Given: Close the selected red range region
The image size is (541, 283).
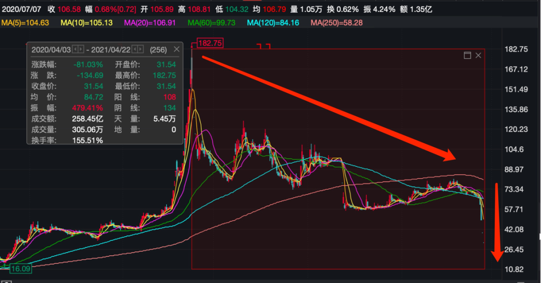Looking at the screenshot, I should point(478,55).
